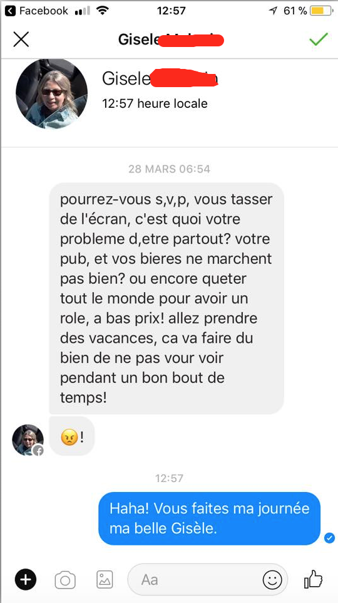Tap the '28 MARS 06:54' timestamp

click(x=170, y=169)
